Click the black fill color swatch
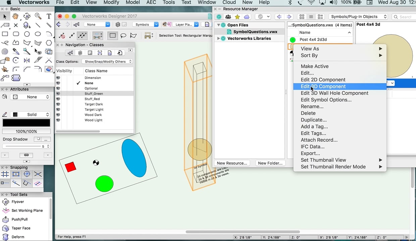 (27, 123)
